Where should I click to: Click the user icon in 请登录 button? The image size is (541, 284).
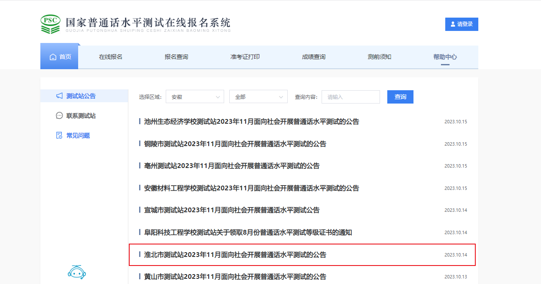453,24
